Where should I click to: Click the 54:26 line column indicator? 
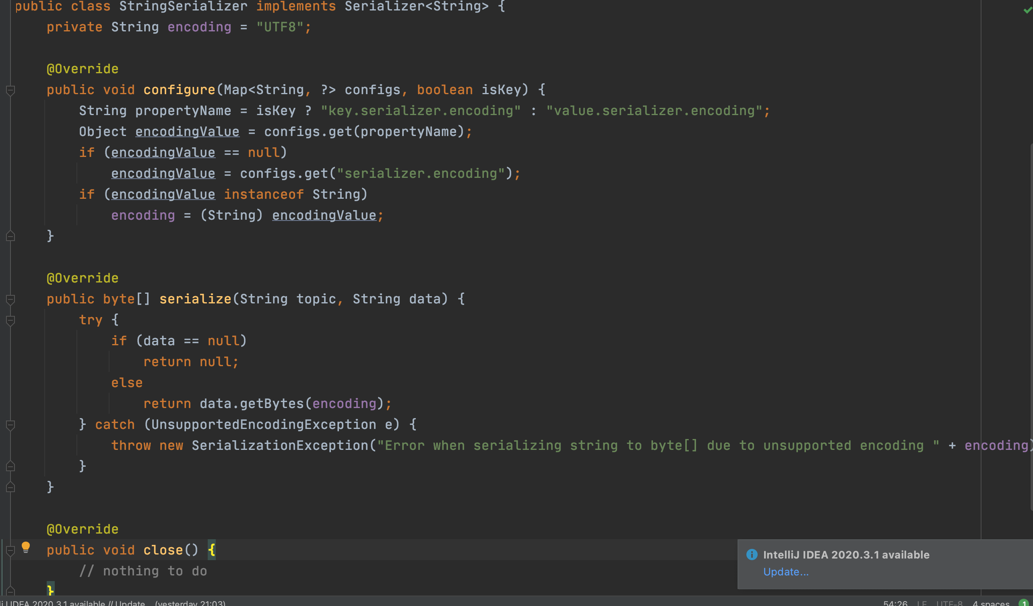[x=895, y=603]
